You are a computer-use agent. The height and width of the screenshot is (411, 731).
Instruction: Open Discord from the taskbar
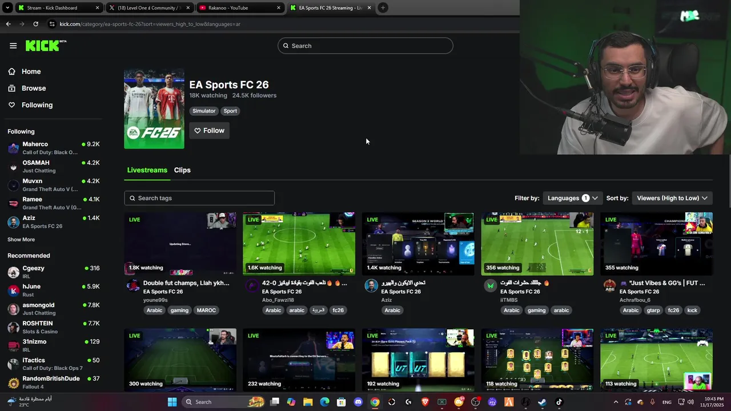pyautogui.click(x=358, y=402)
